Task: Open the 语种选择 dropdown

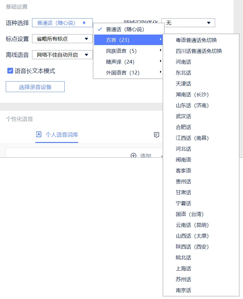Action: coord(62,23)
